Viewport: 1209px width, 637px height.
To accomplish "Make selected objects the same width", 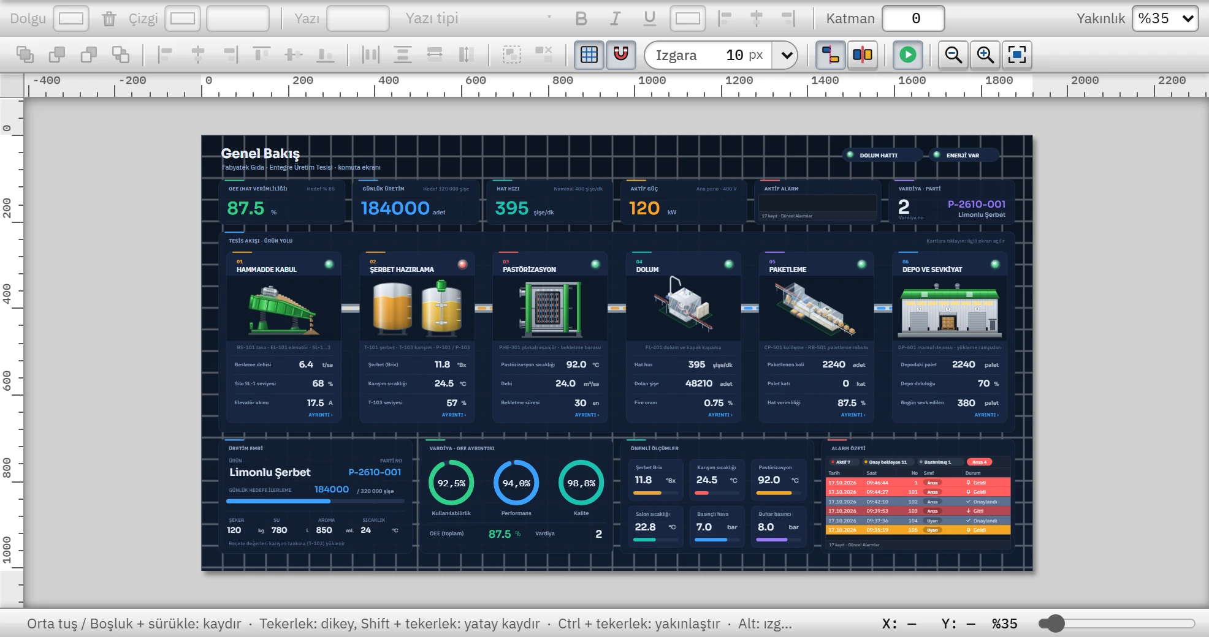I will click(x=435, y=55).
